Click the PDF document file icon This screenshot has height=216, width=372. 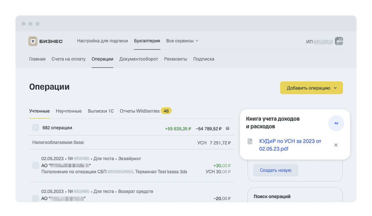[250, 142]
